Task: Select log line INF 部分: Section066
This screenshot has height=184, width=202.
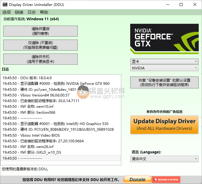Action: pos(61,113)
